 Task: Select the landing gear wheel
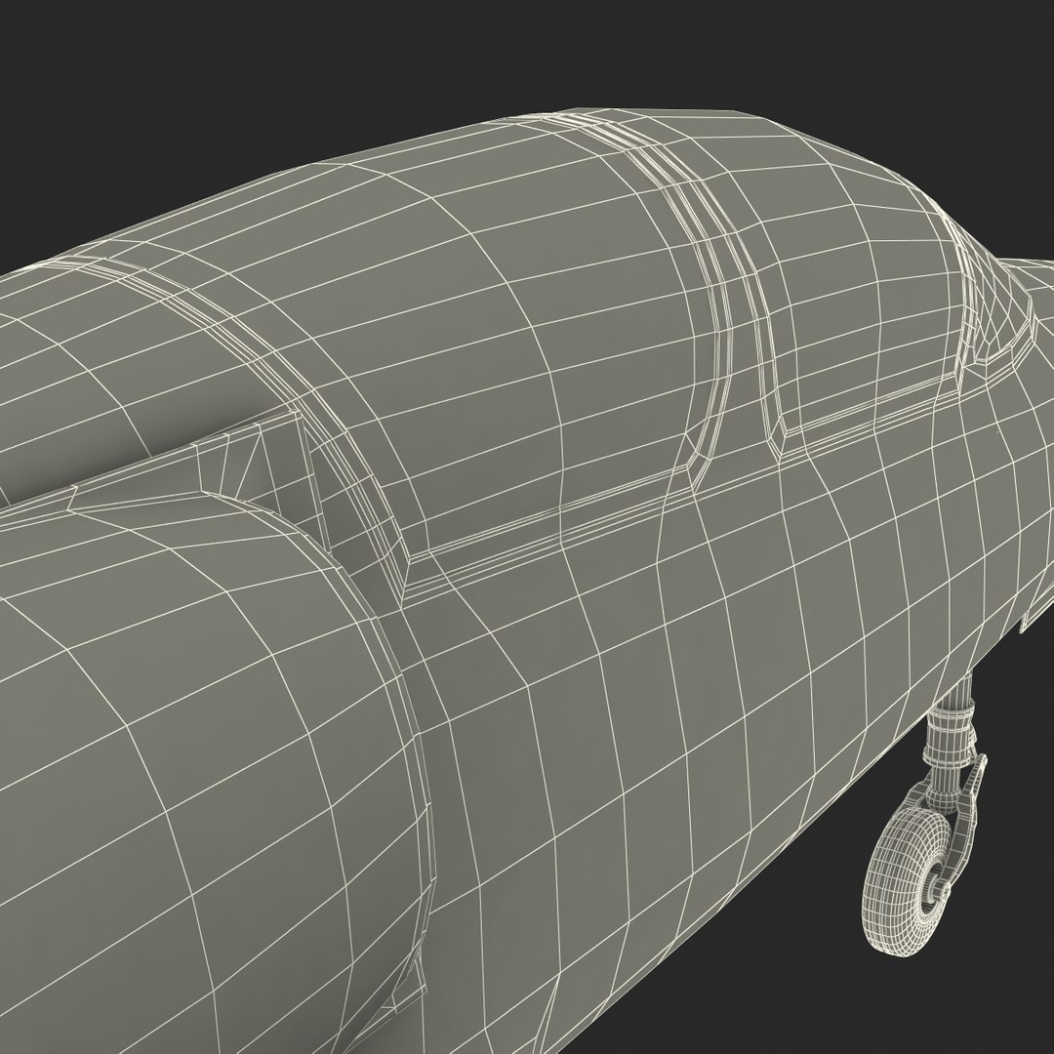tap(905, 880)
